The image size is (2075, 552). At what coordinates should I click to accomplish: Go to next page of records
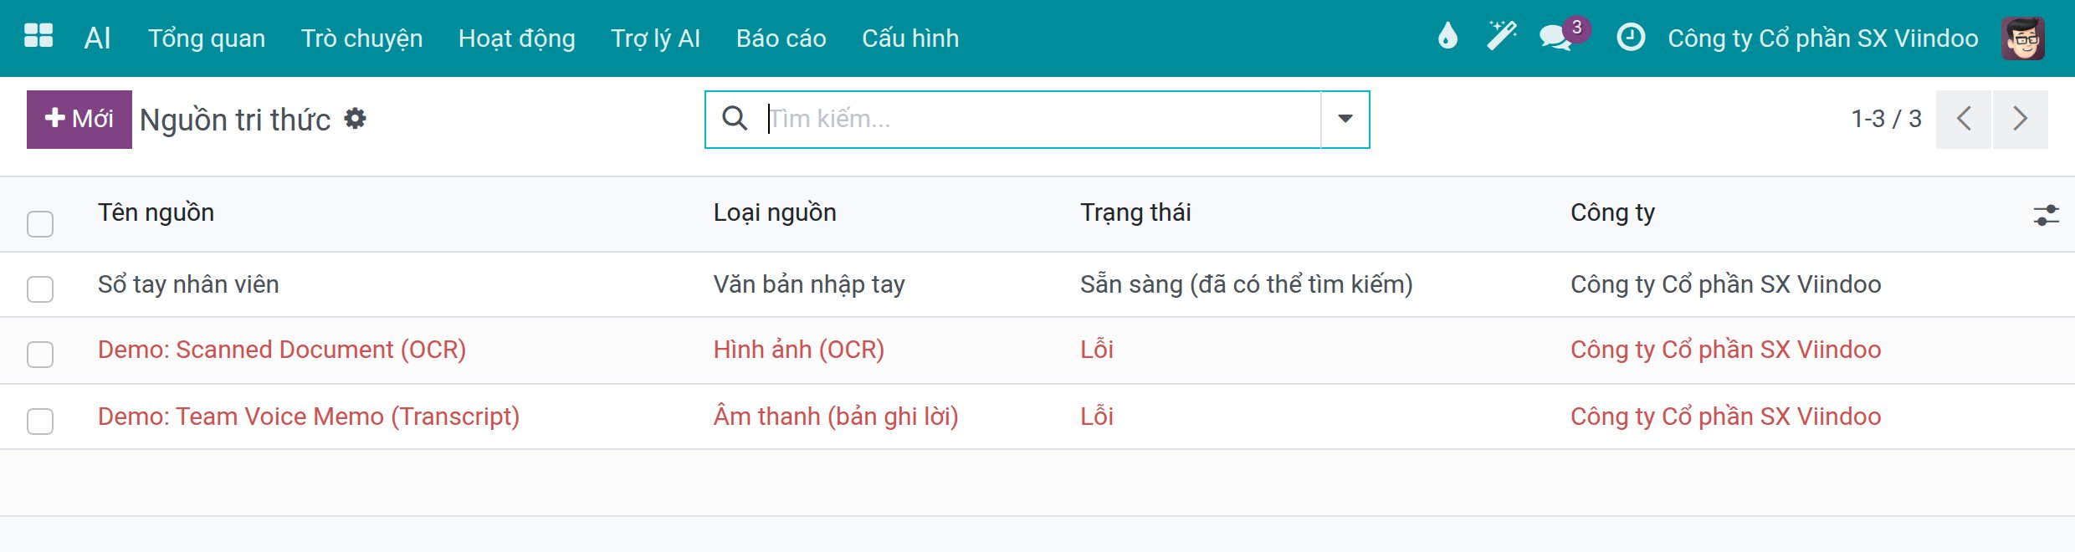pyautogui.click(x=2021, y=119)
